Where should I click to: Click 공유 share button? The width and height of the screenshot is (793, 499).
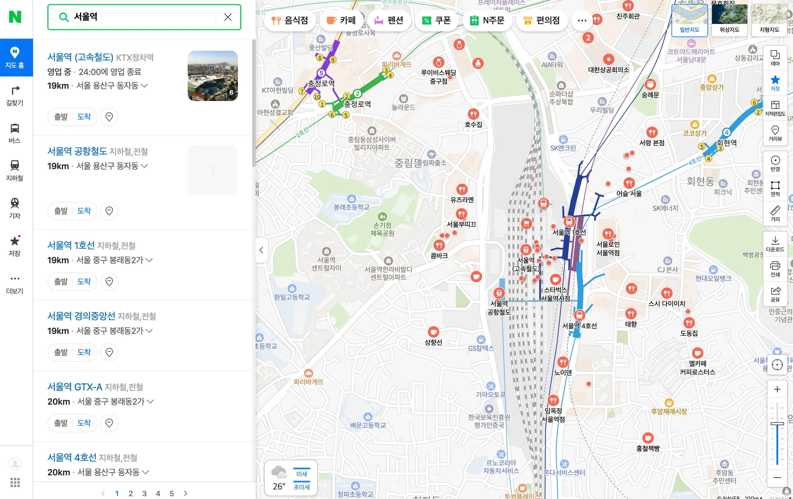point(775,294)
